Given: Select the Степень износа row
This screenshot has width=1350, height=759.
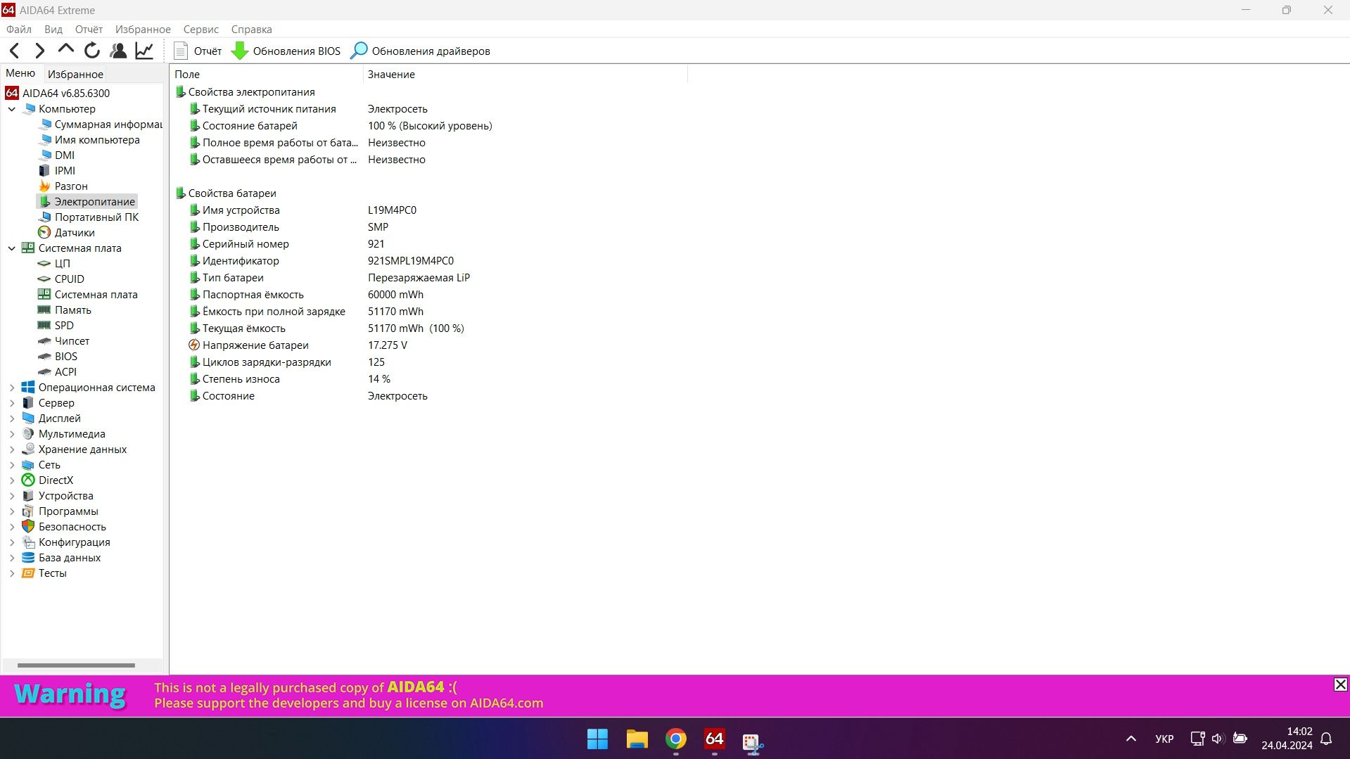Looking at the screenshot, I should [x=429, y=379].
